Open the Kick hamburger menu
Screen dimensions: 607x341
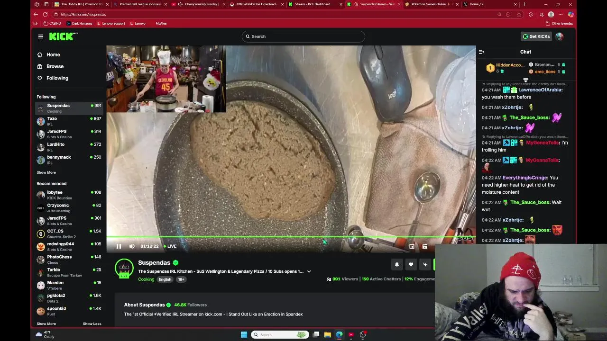click(41, 36)
